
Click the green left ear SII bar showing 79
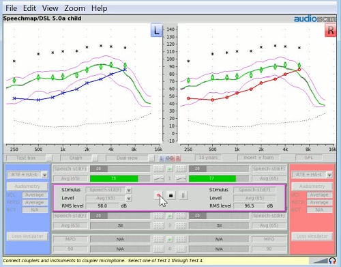[114, 178]
